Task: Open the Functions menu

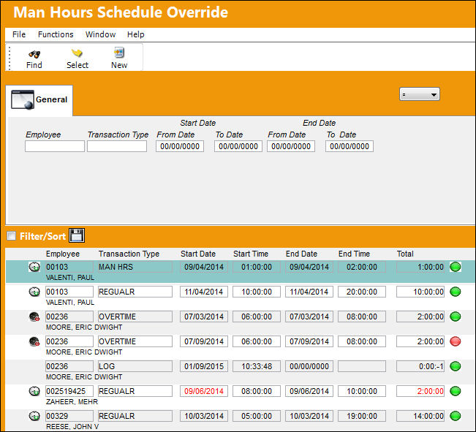Action: click(56, 34)
